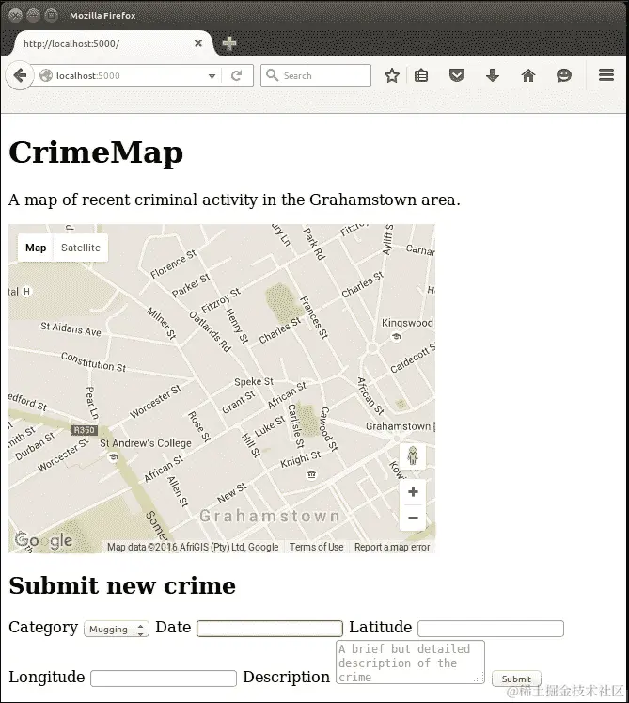Screen dimensions: 629x703
Task: Click into the Description text area
Action: click(x=410, y=663)
